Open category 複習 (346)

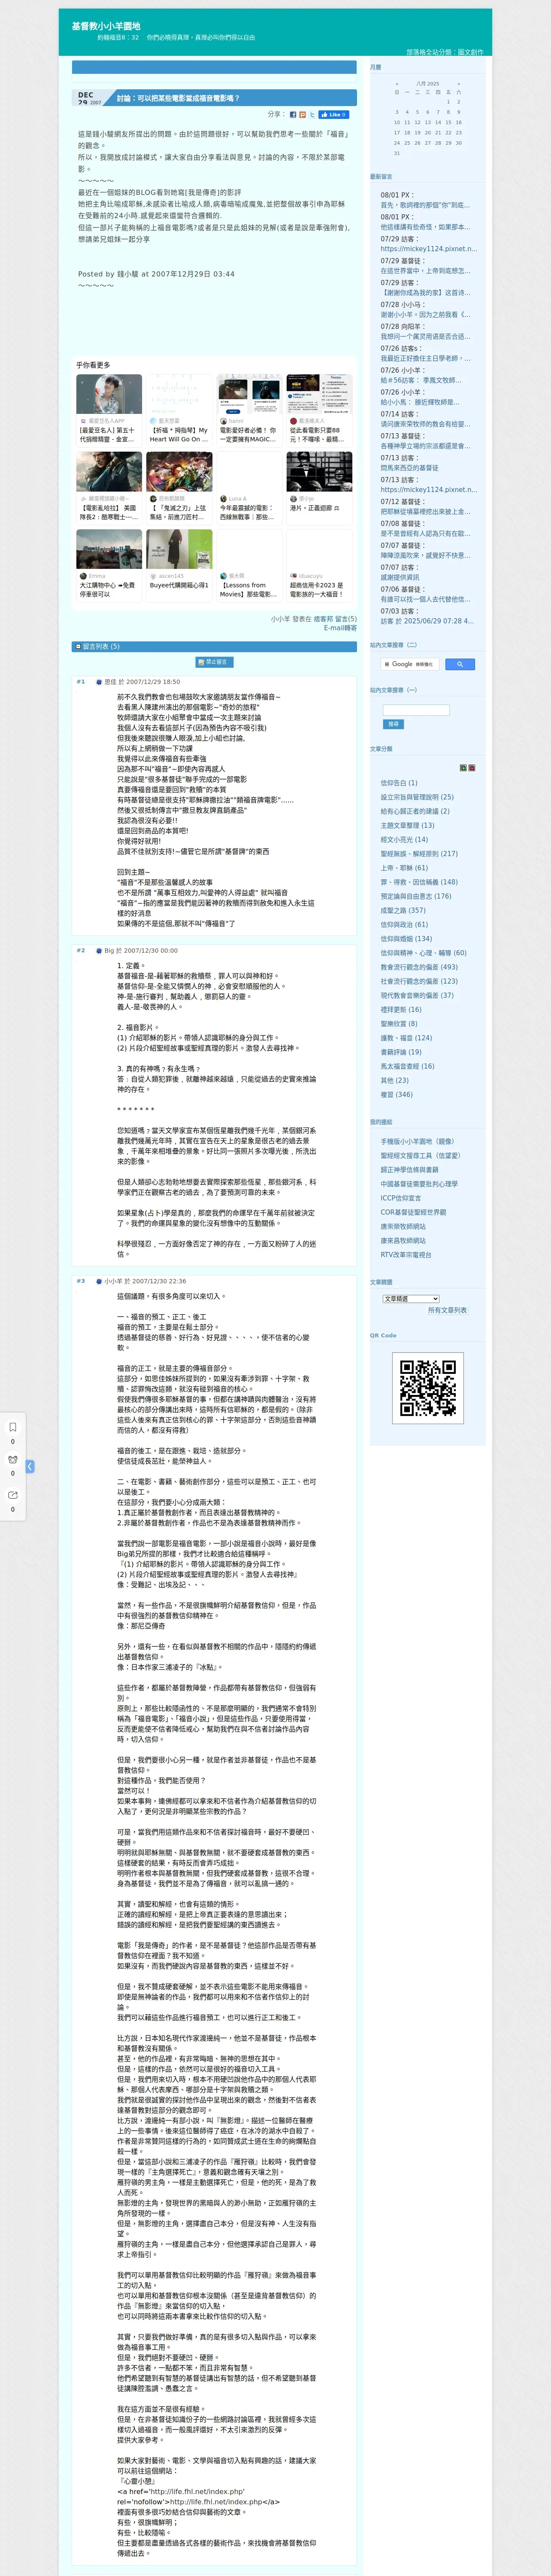coord(396,1094)
